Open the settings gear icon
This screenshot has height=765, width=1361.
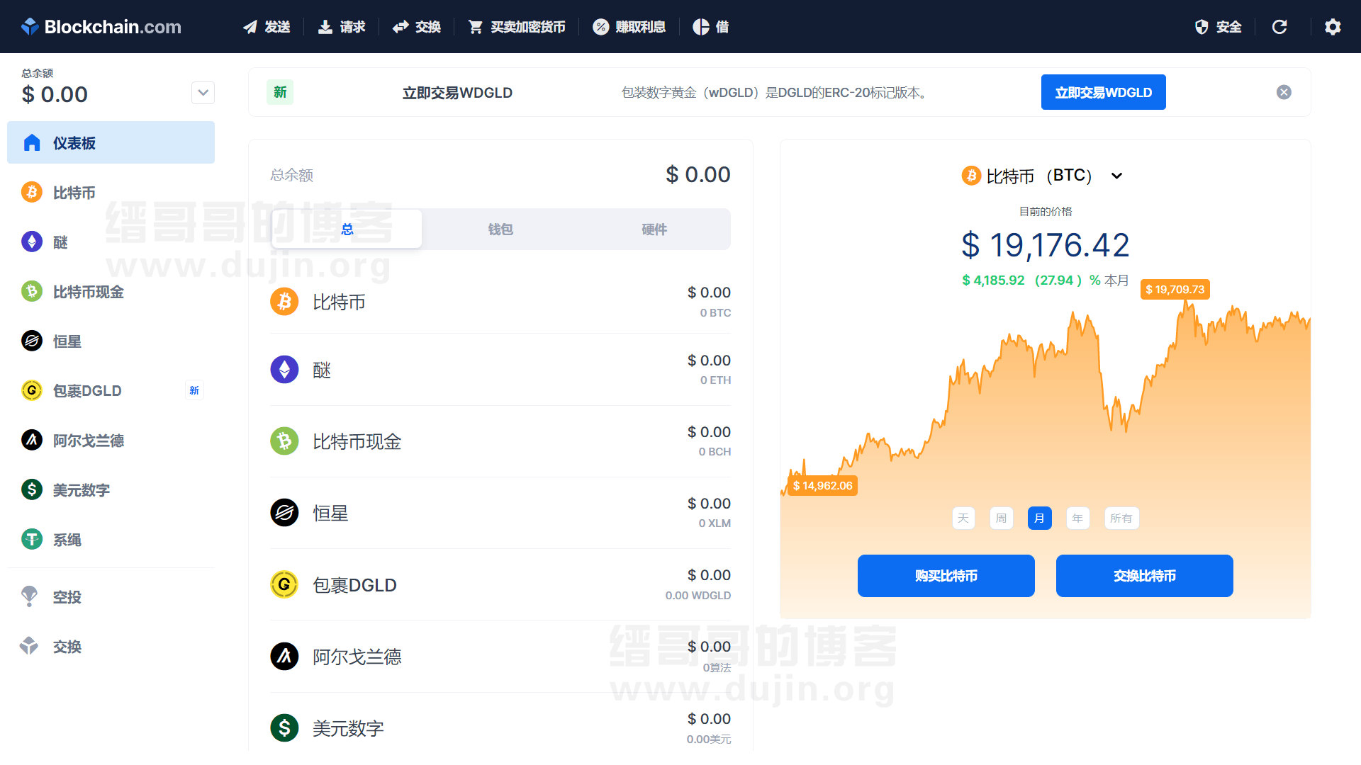(x=1333, y=27)
